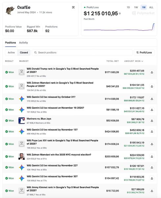This screenshot has width=161, height=198.
Task: Click the Gemini icon for November 30 market
Action: [x=22, y=178]
